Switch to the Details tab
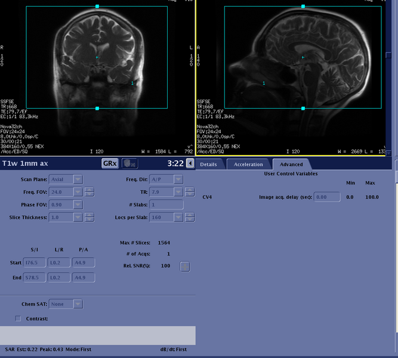The width and height of the screenshot is (398, 358). 208,165
